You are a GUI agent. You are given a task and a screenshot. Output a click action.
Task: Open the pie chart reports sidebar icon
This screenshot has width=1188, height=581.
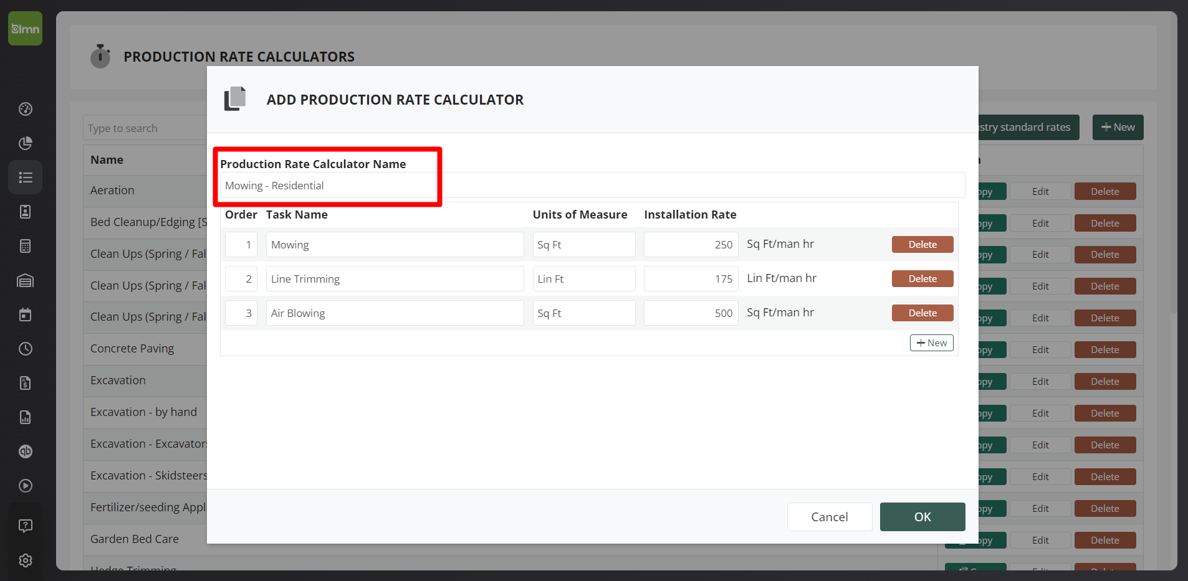(25, 143)
